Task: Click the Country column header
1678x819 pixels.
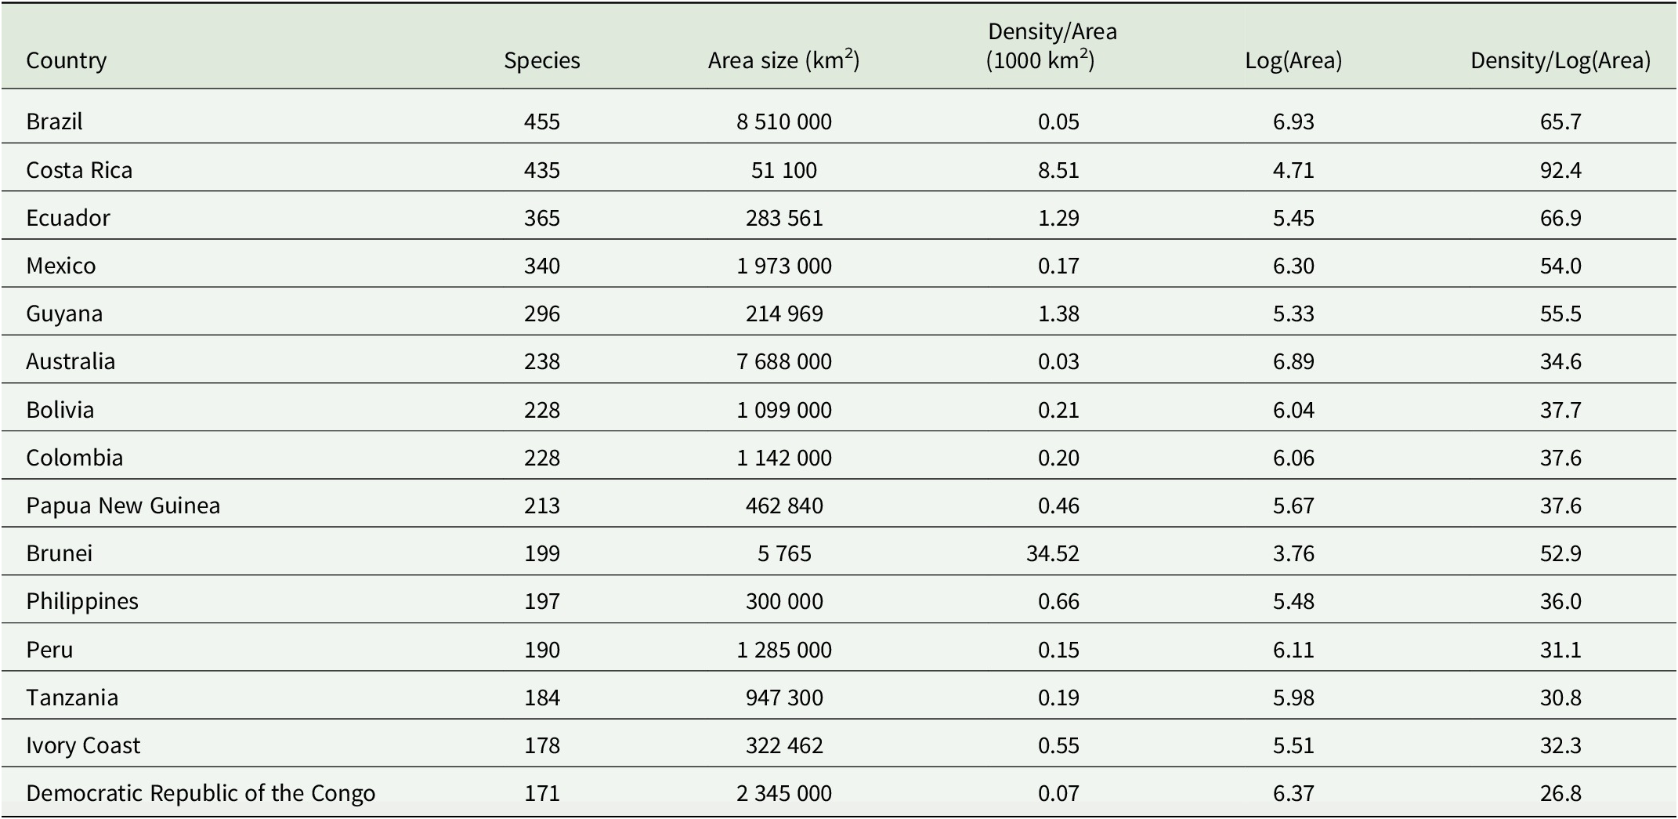Action: 66,60
